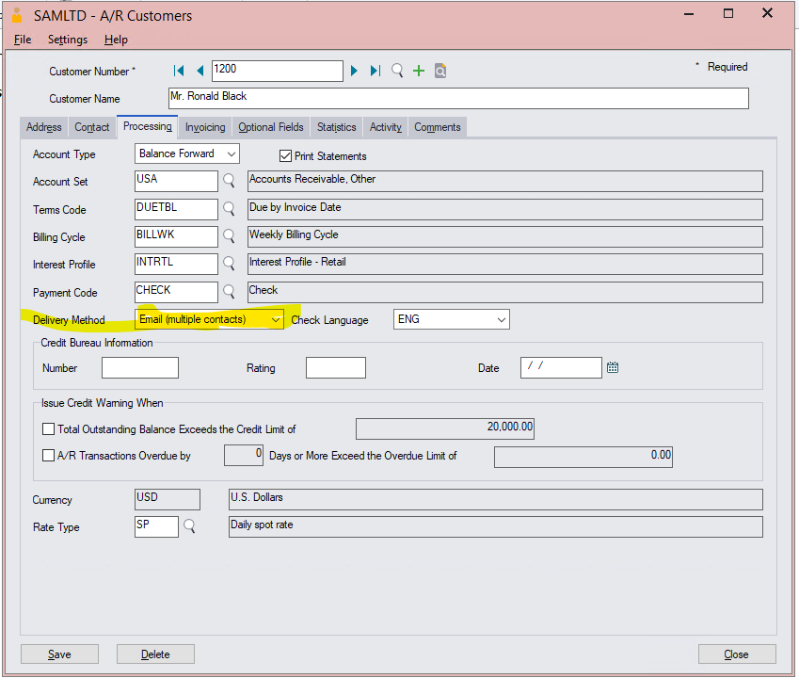Select the Processing tab
This screenshot has height=678, width=799.
pyautogui.click(x=147, y=126)
